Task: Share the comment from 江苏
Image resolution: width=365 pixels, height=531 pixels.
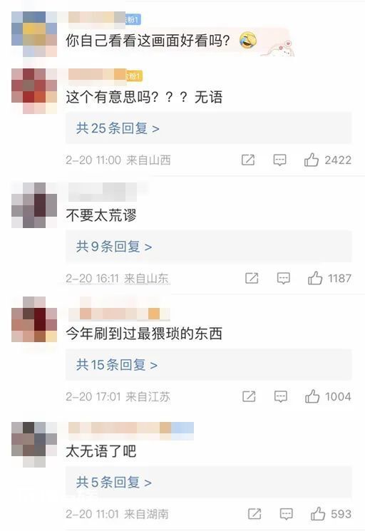Action: tap(249, 396)
